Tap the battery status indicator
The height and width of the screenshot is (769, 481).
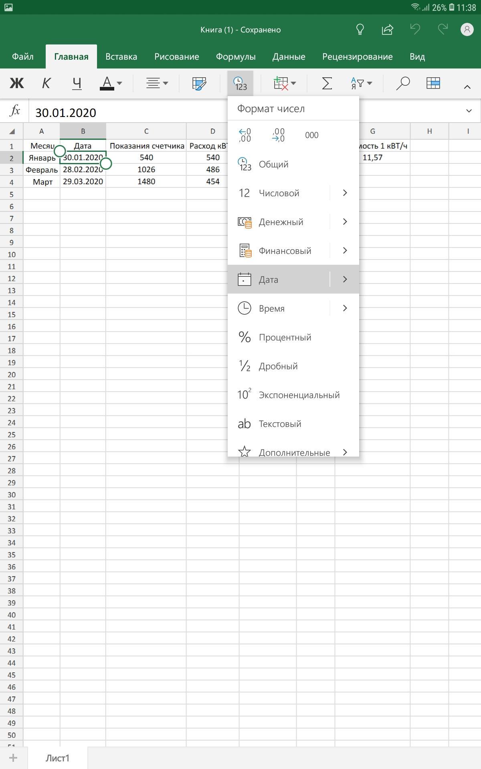click(x=452, y=7)
